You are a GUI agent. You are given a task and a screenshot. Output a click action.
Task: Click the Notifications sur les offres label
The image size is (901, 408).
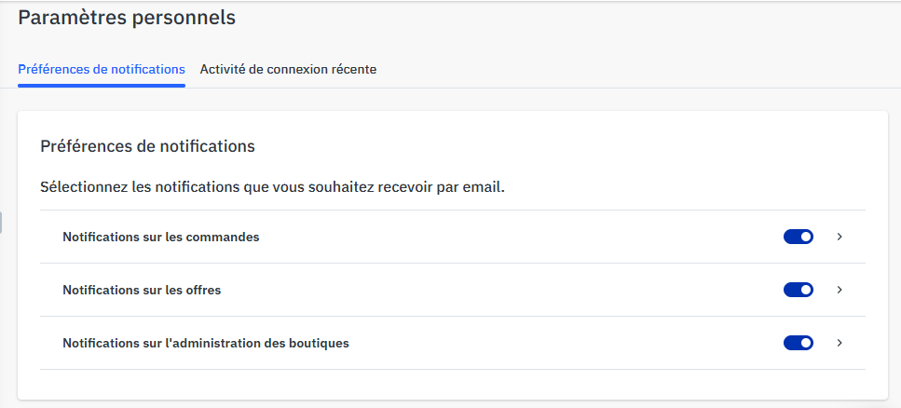click(142, 290)
